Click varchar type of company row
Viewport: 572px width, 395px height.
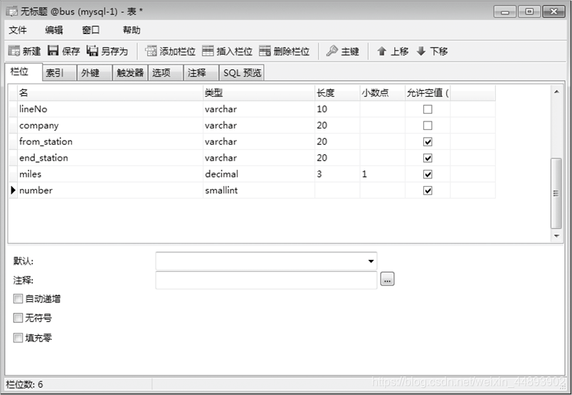259,125
